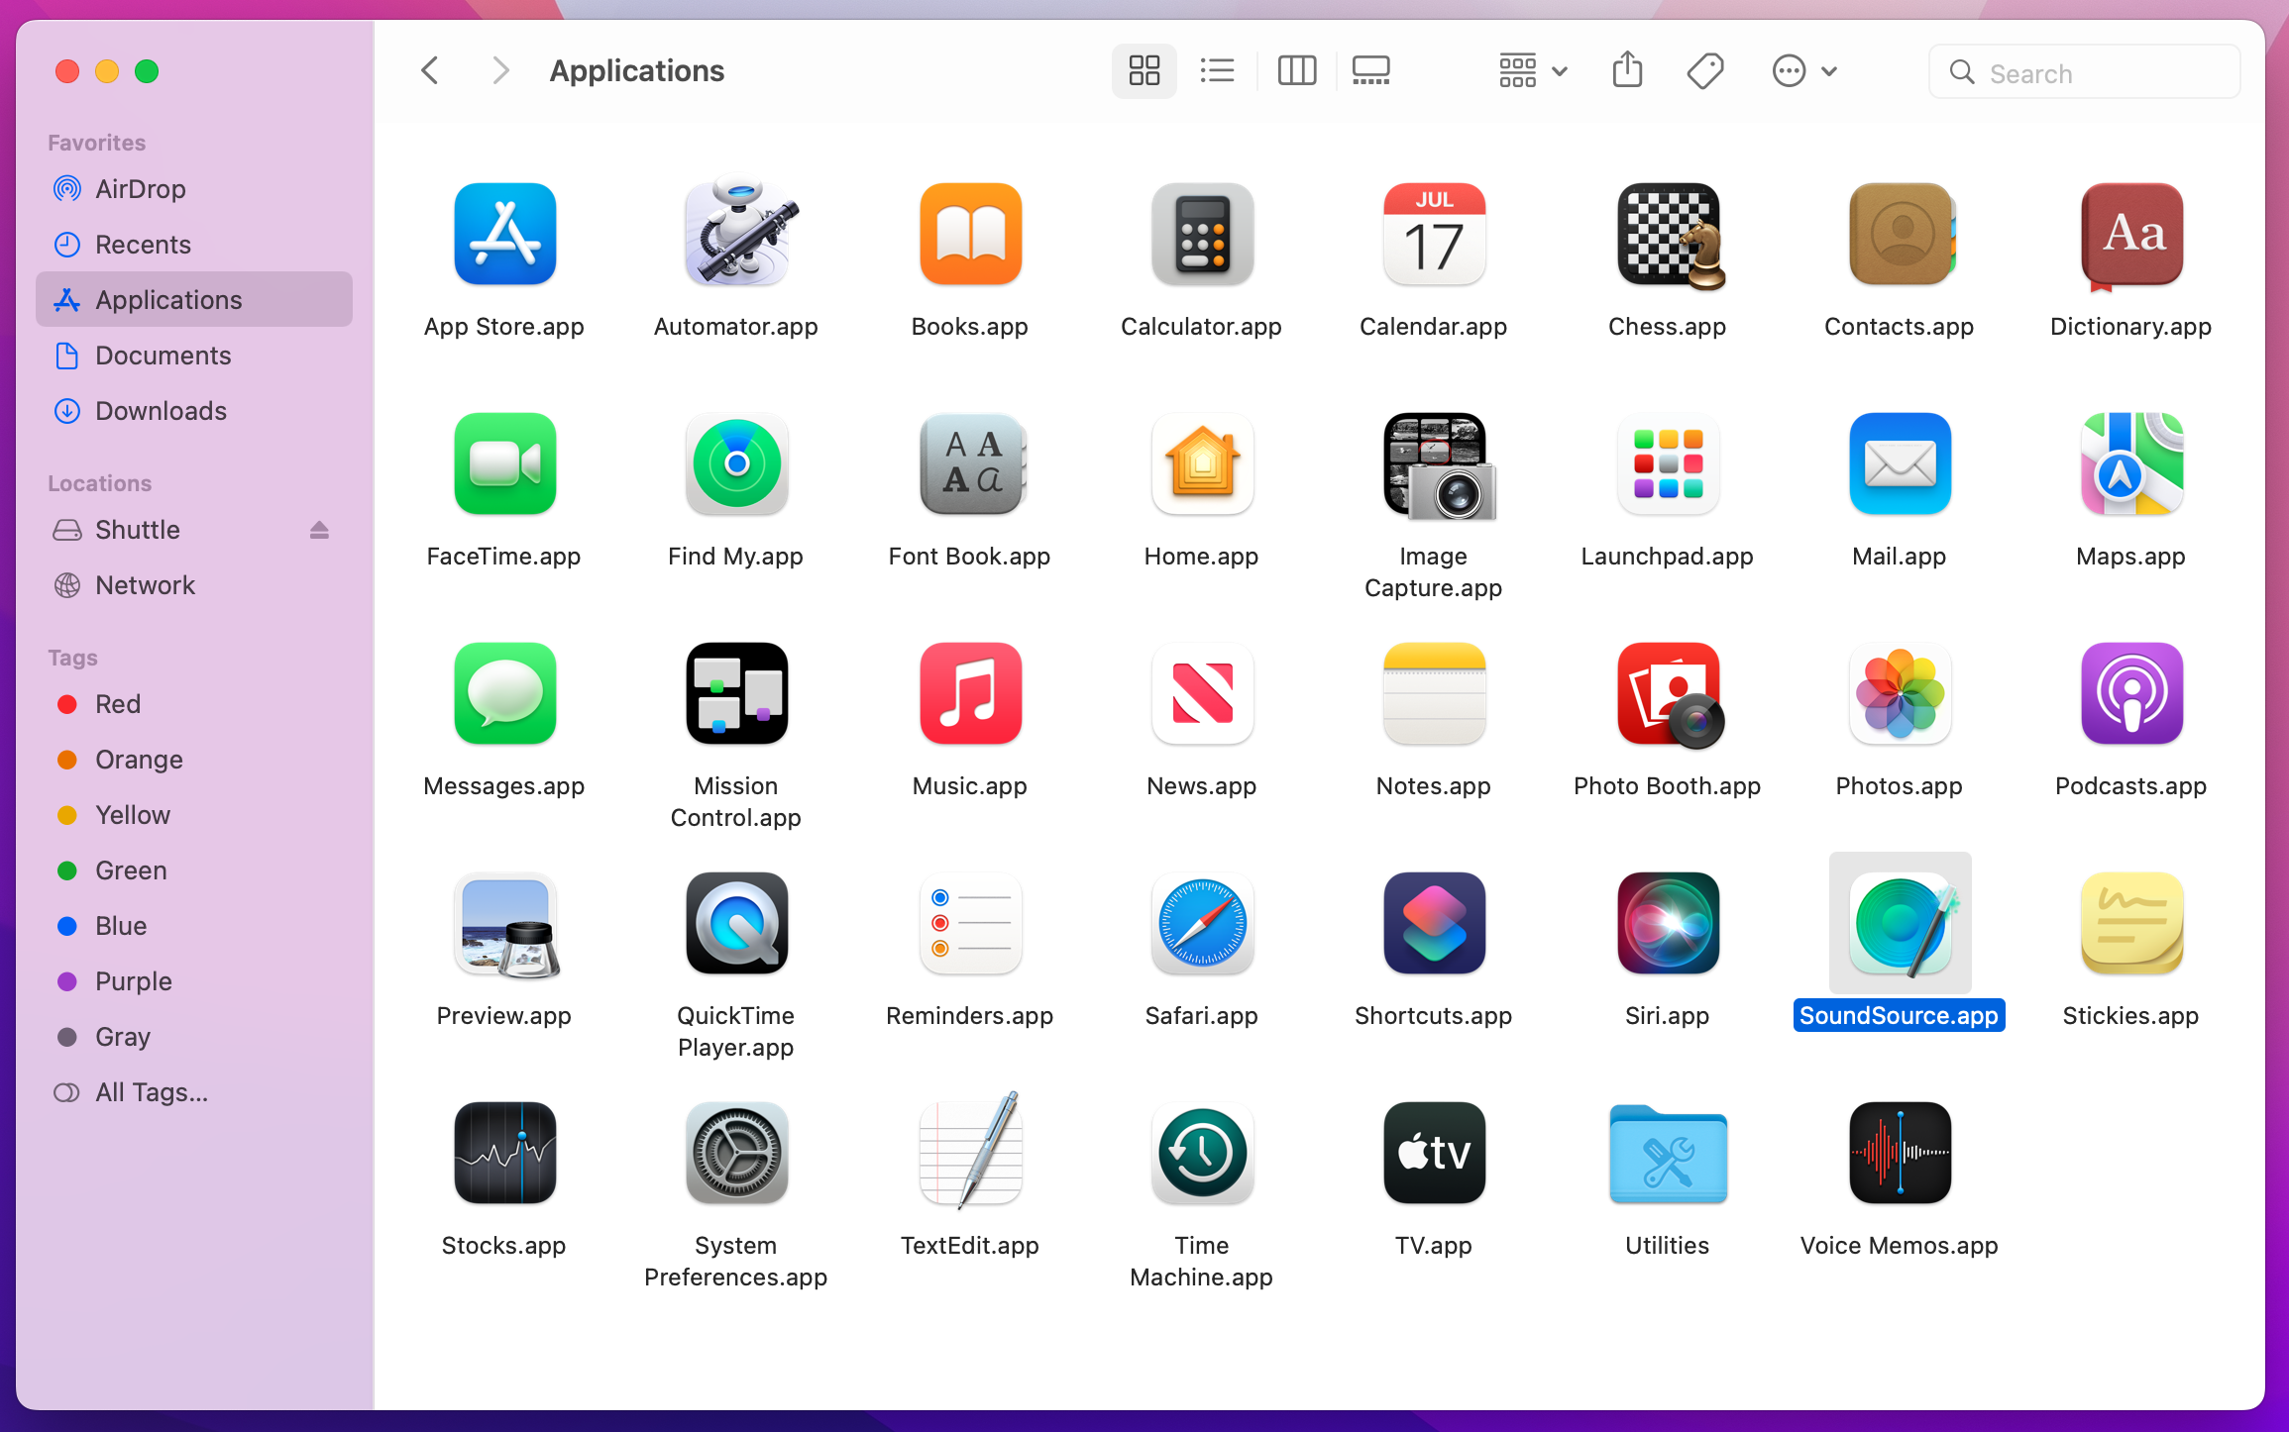Select the Stickies app icon
Image resolution: width=2289 pixels, height=1432 pixels.
pos(2131,923)
